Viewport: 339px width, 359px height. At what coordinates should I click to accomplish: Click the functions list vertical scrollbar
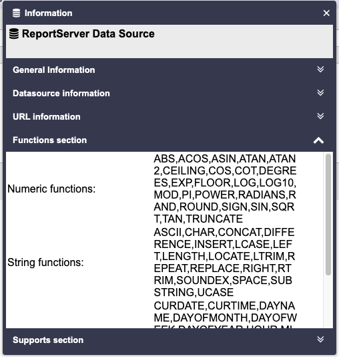tap(328, 215)
